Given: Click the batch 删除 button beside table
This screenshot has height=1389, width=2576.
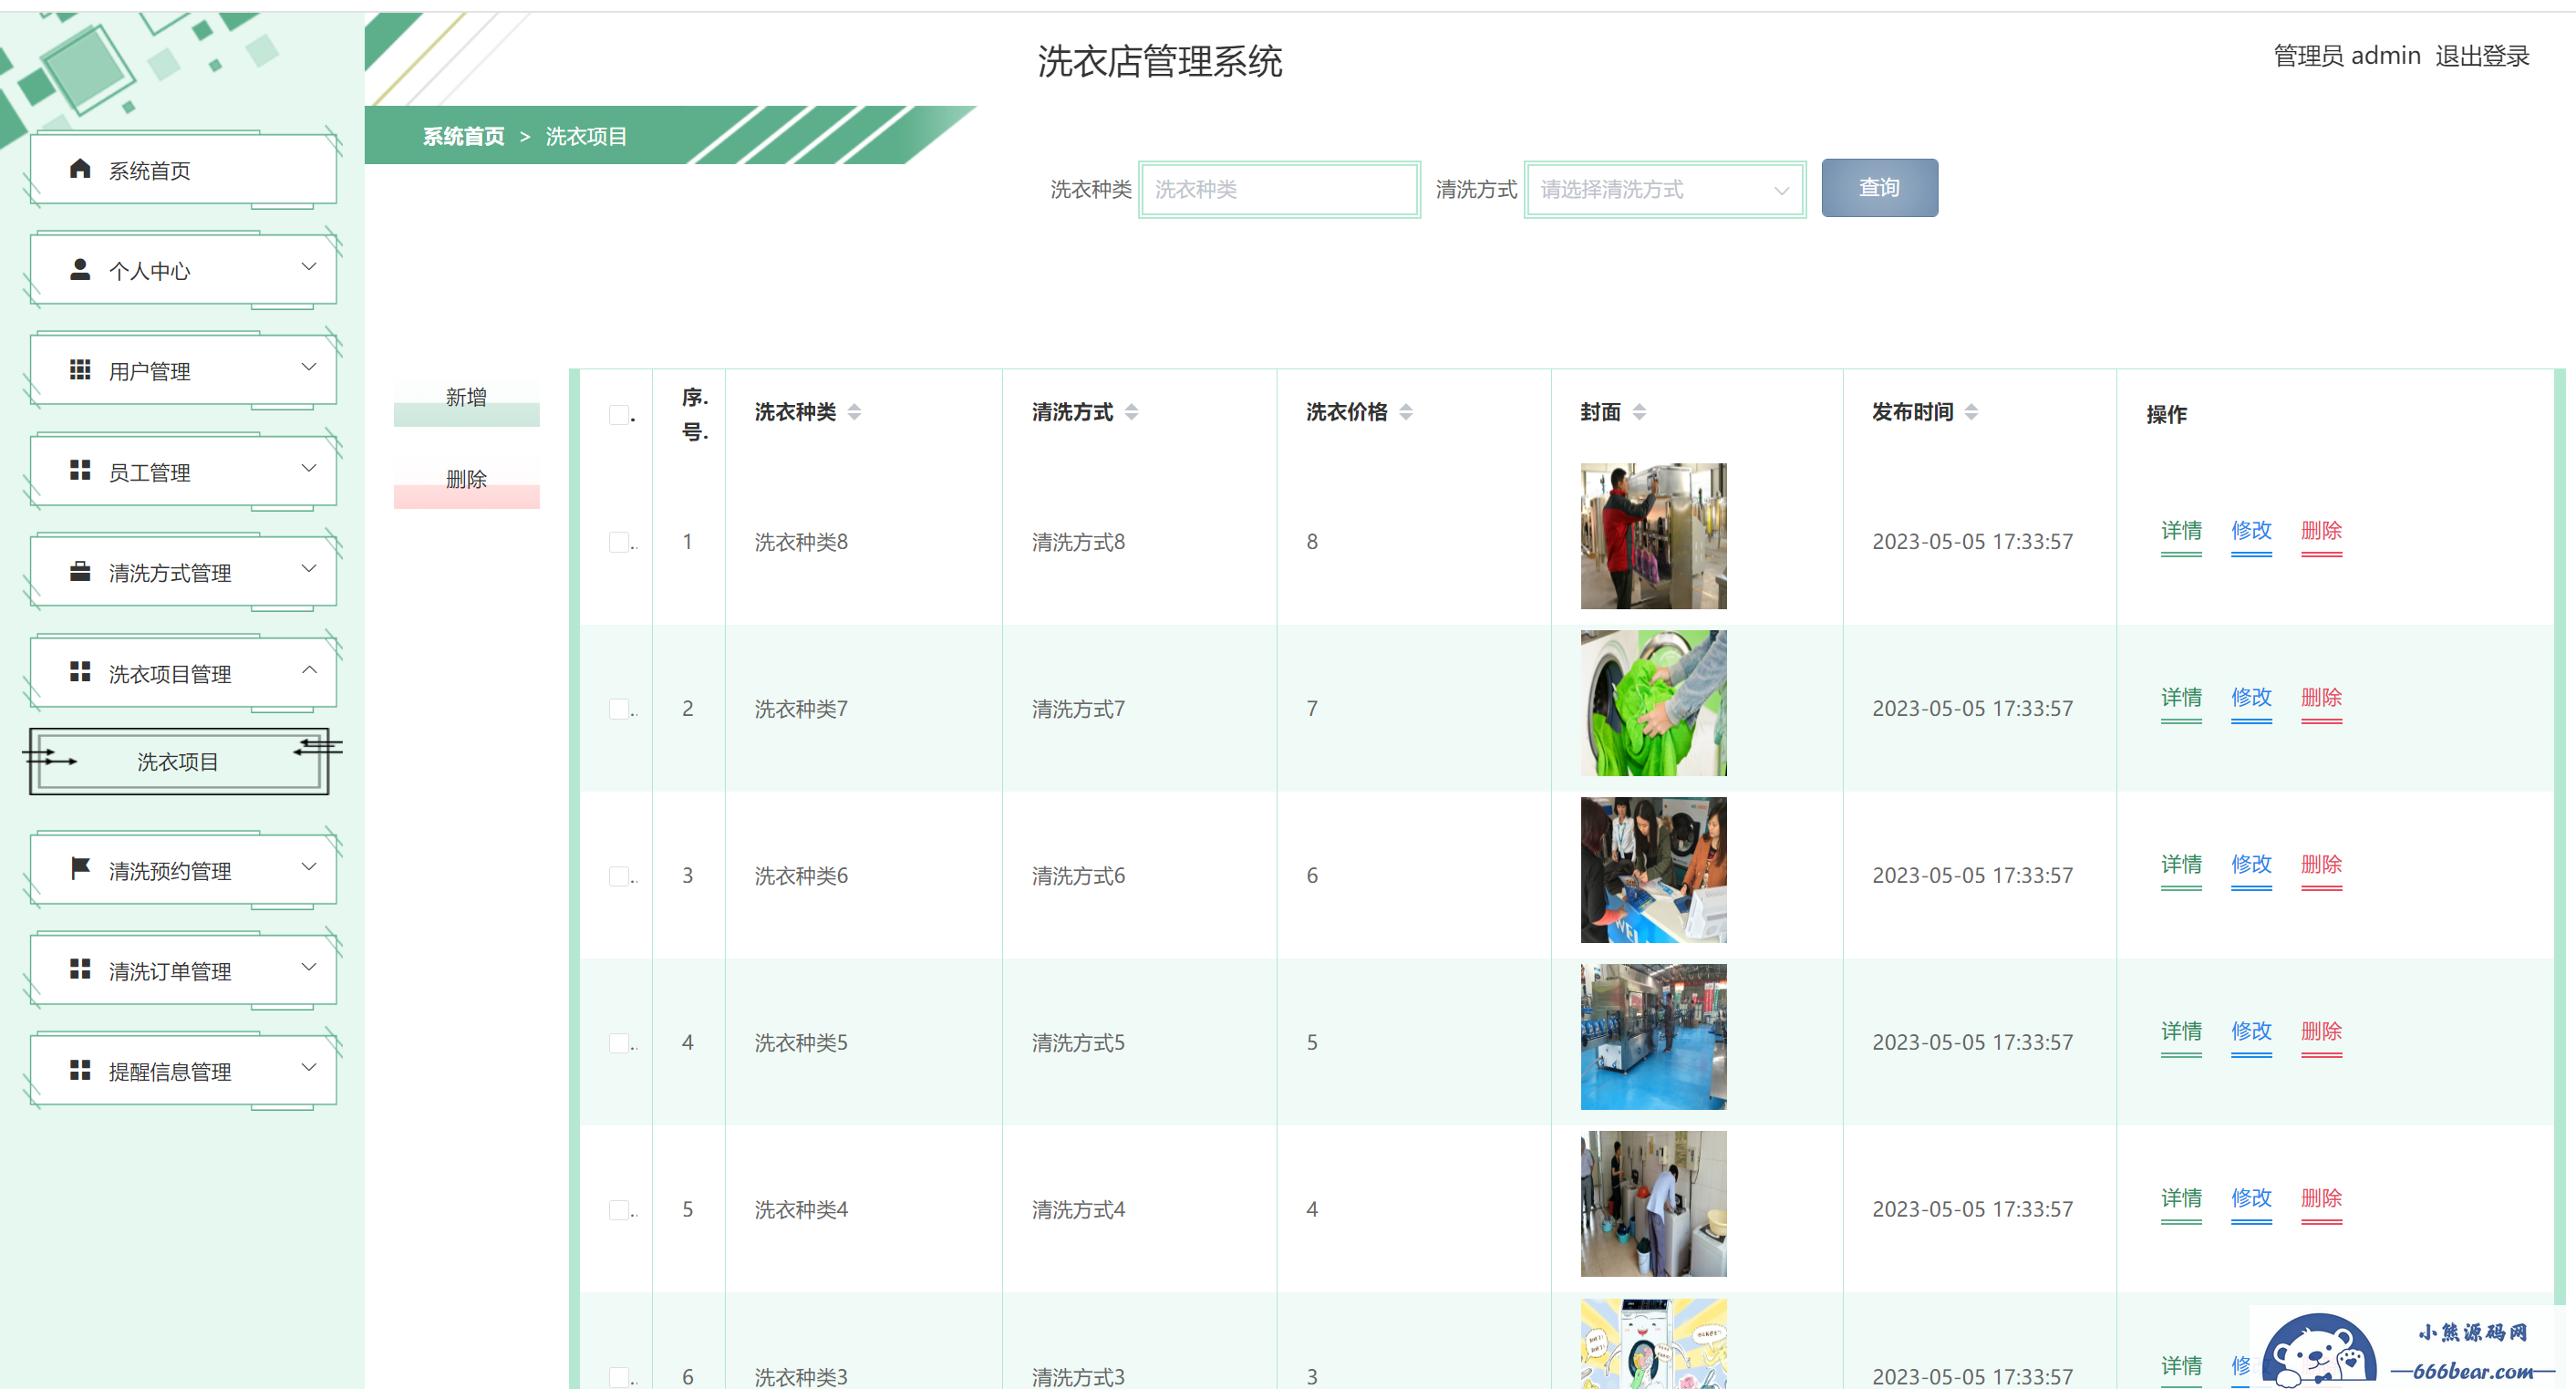Looking at the screenshot, I should click(466, 482).
